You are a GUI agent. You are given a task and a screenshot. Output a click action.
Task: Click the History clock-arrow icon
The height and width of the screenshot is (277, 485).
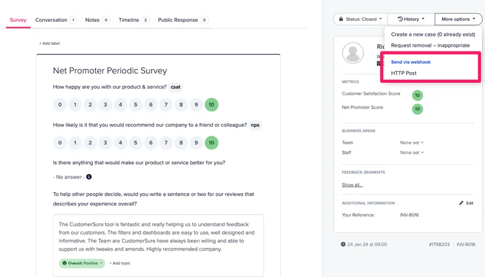[400, 19]
